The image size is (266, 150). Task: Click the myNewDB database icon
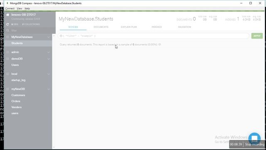(7, 89)
